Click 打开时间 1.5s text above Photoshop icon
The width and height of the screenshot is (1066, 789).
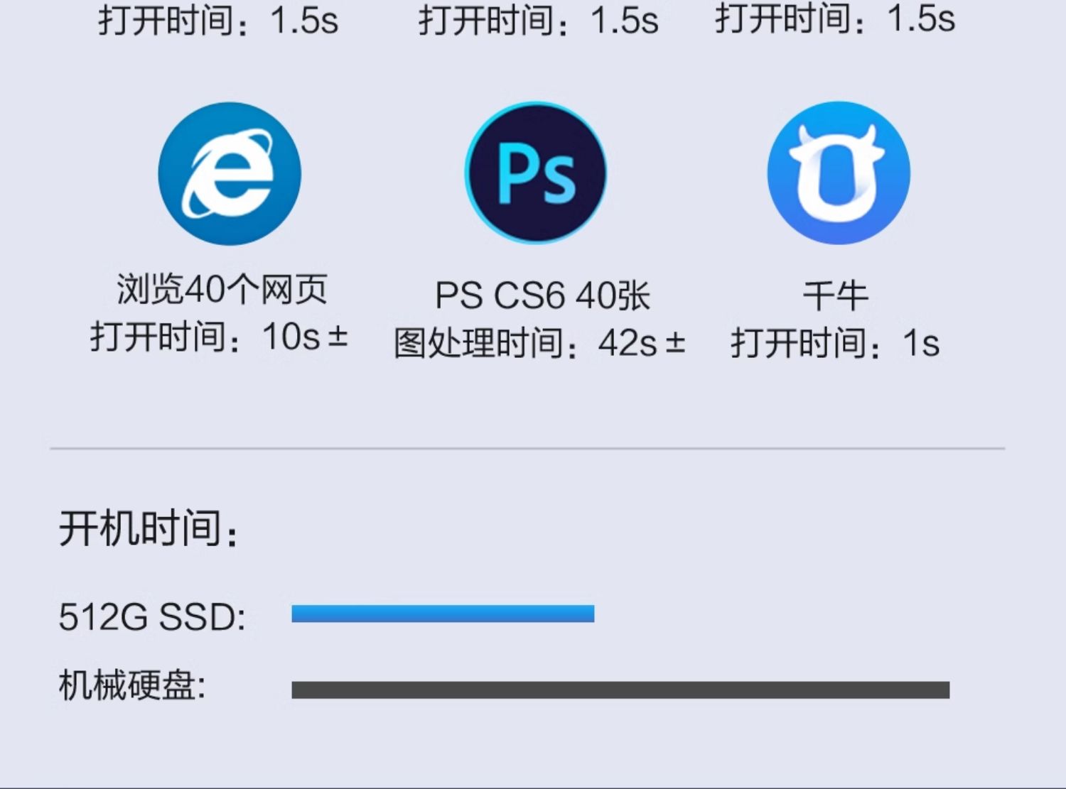point(538,21)
